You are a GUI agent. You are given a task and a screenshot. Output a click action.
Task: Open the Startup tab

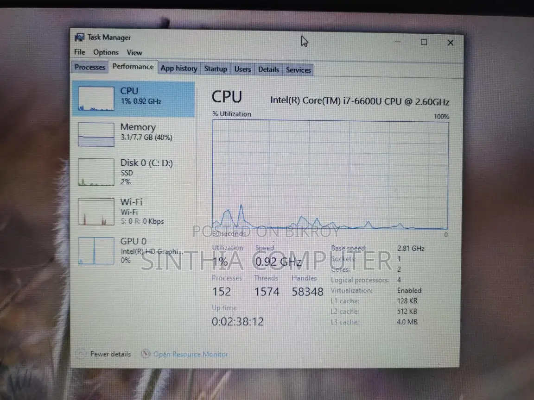216,69
